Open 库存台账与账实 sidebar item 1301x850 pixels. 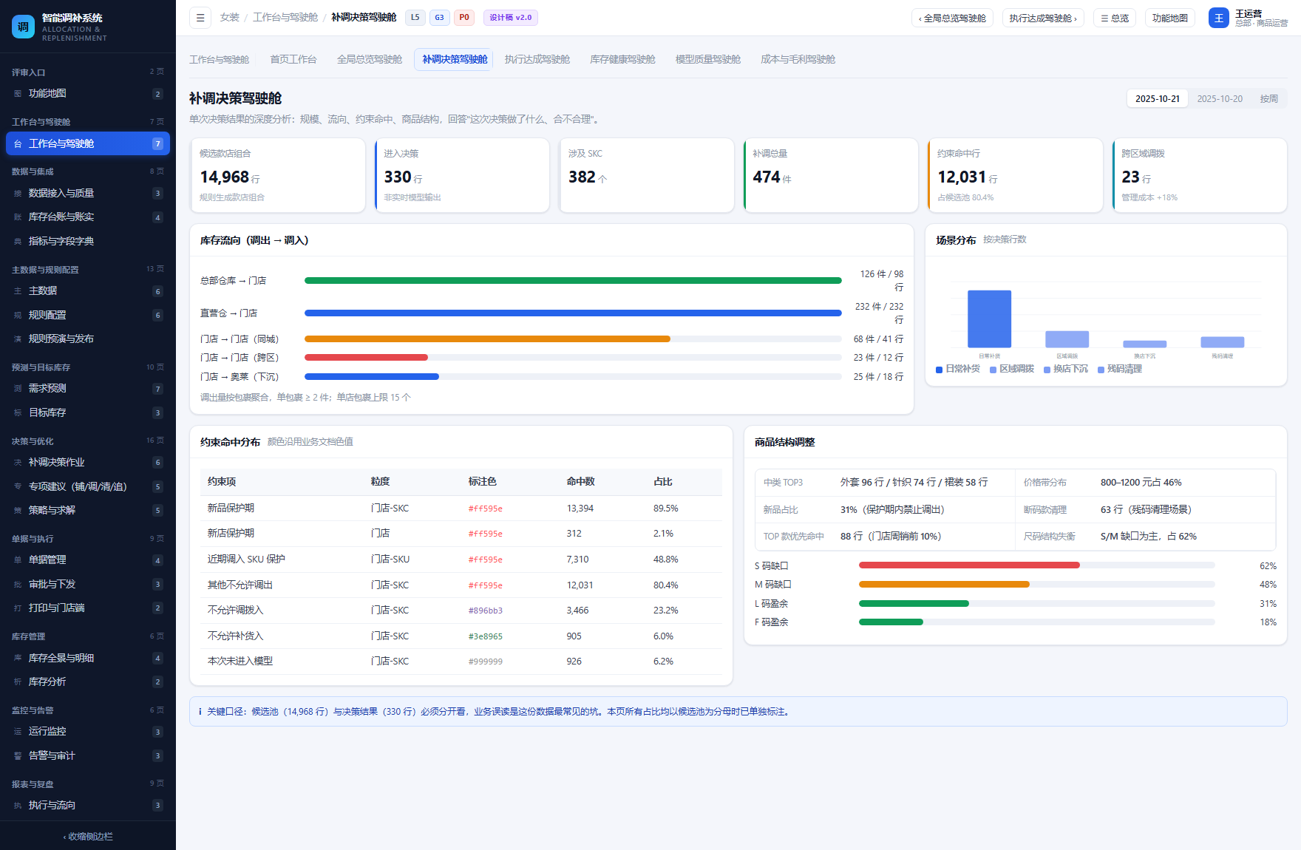(88, 217)
